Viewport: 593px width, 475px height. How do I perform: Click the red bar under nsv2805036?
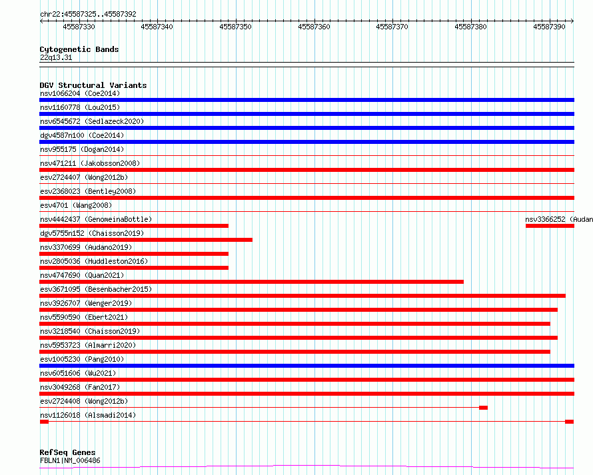[134, 268]
